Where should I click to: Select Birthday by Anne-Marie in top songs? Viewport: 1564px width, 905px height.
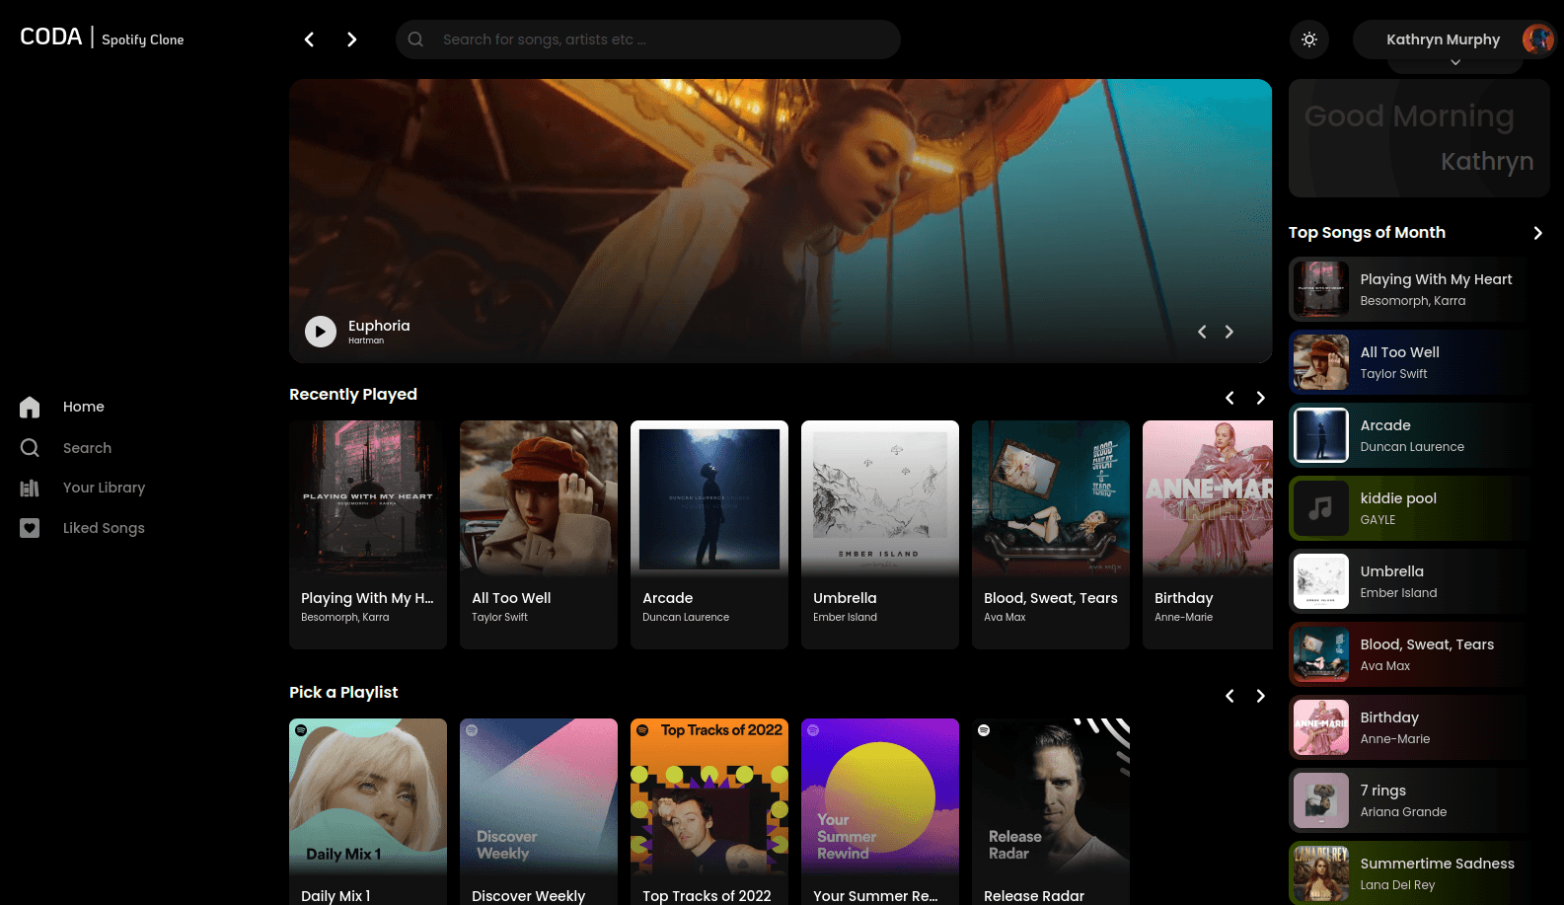click(x=1419, y=727)
